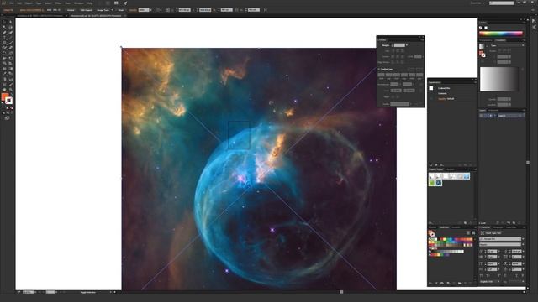538x302 pixels.
Task: Select the Lasso tool
Action: 11,27
